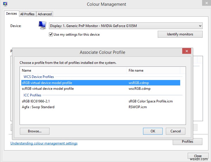Image resolution: width=211 pixels, height=162 pixels.
Task: Cancel the Associate Colour Profile dialog
Action: [x=176, y=131]
